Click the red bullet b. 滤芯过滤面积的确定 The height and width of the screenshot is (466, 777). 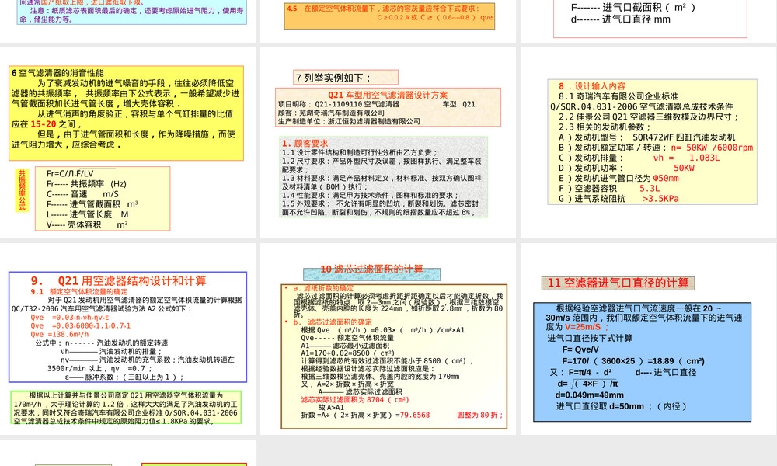tap(332, 322)
